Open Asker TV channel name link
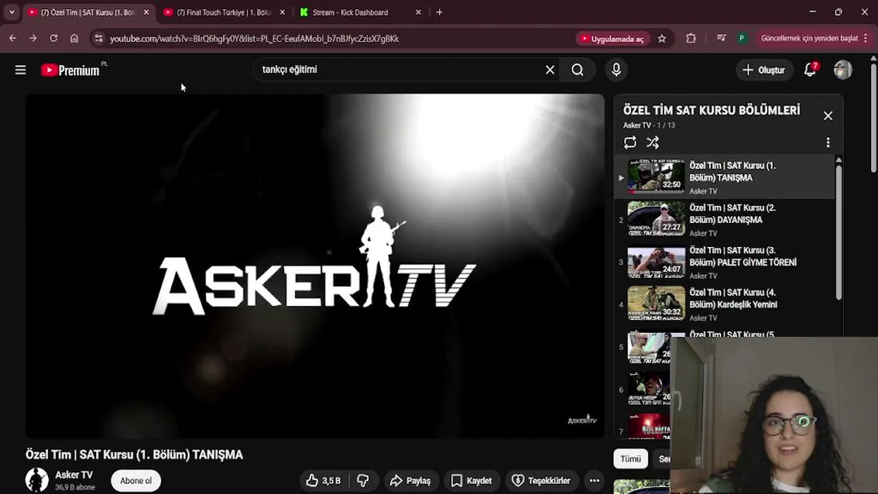878x494 pixels. (73, 475)
